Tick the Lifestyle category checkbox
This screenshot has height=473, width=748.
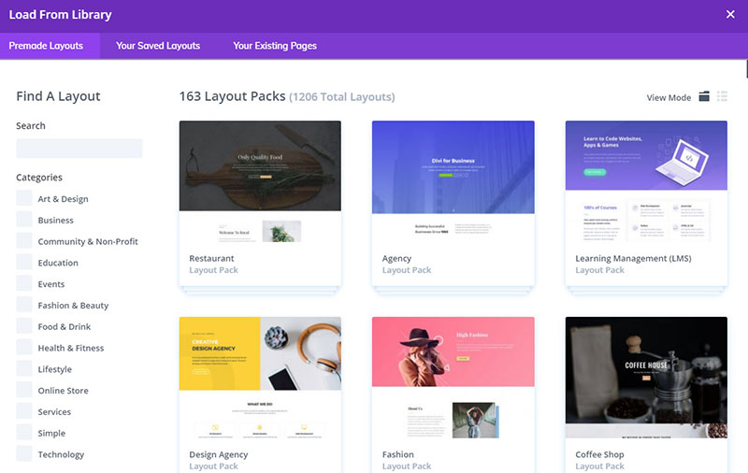click(24, 368)
